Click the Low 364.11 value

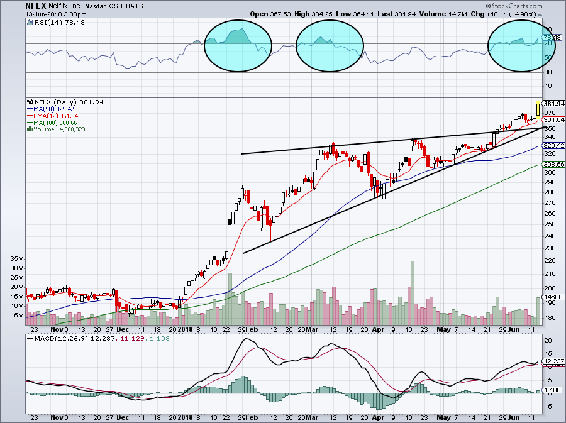click(x=355, y=14)
